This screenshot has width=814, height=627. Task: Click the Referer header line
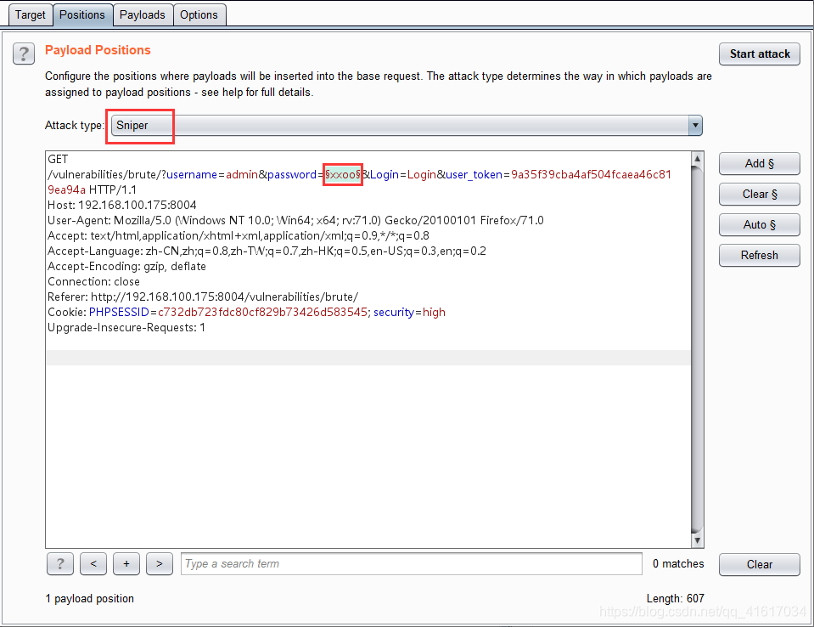pos(203,297)
